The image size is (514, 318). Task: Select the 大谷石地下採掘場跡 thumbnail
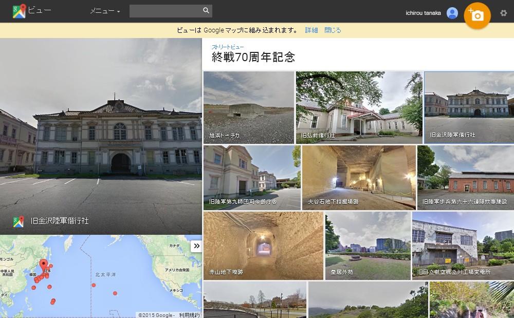coord(359,177)
